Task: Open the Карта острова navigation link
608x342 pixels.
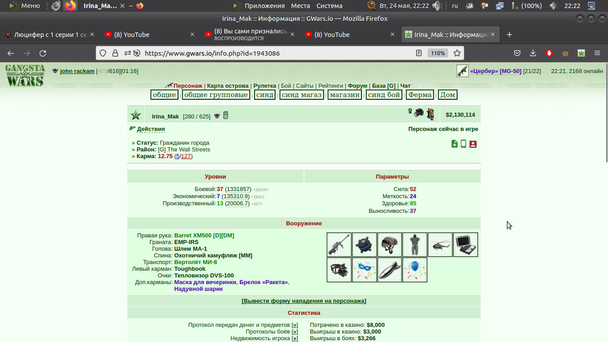Action: tap(228, 86)
